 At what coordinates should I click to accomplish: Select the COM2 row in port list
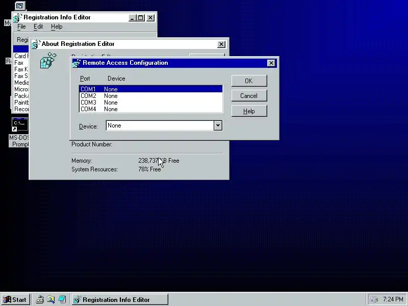[151, 96]
